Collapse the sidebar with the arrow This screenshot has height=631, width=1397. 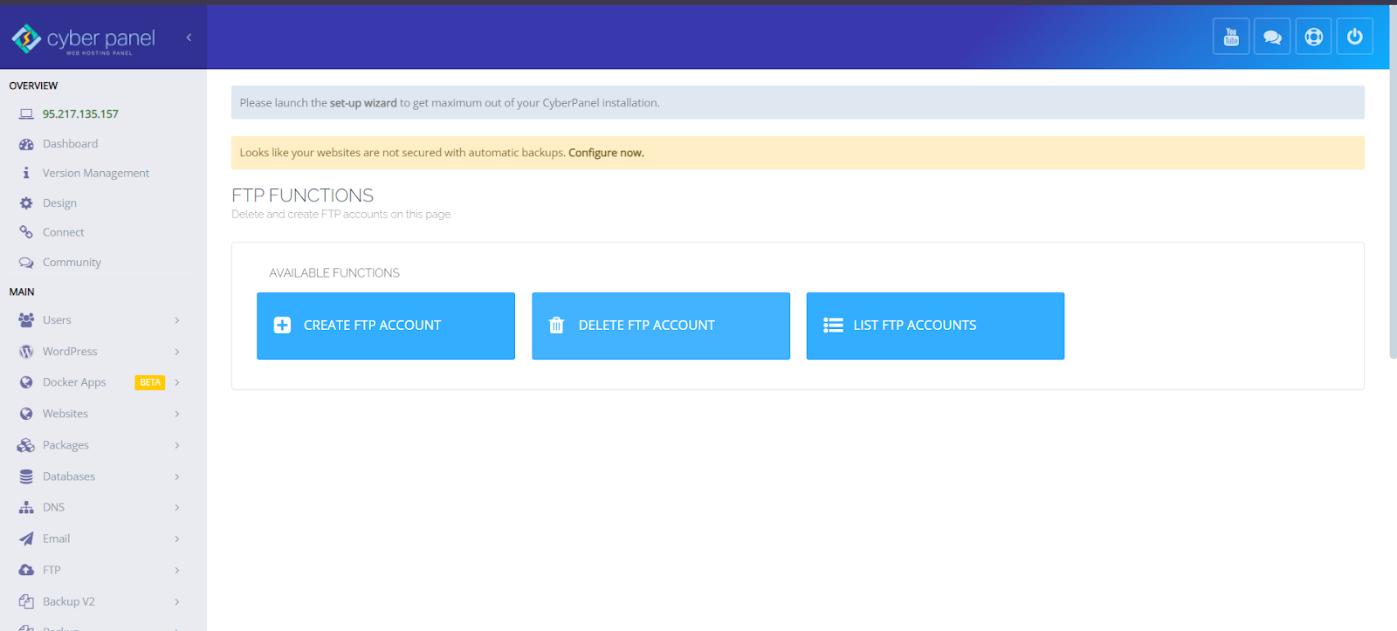[189, 38]
